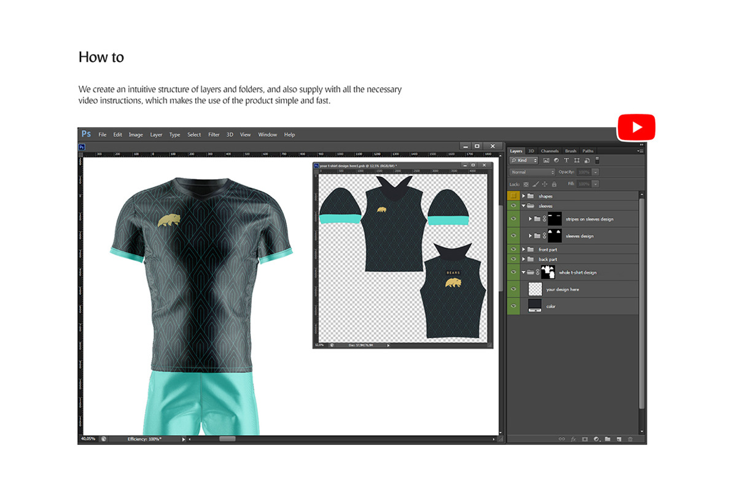This screenshot has width=737, height=491.
Task: Filter layers by smart objects icon
Action: [x=587, y=160]
